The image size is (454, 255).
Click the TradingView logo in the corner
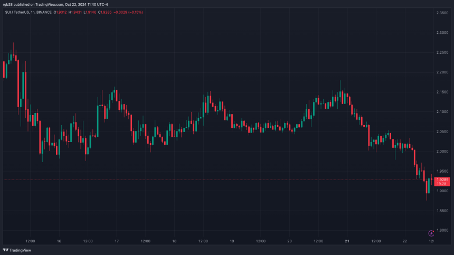17,250
